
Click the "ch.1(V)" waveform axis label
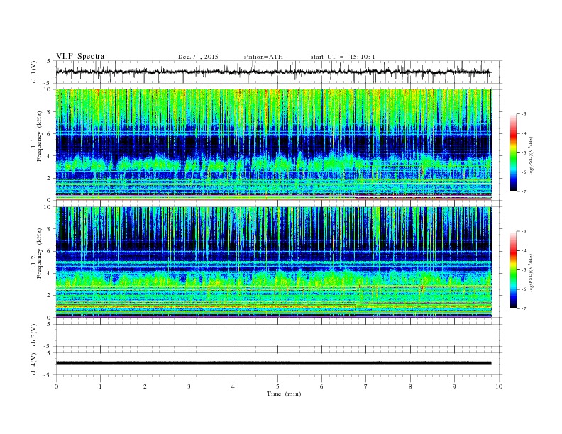pyautogui.click(x=34, y=72)
